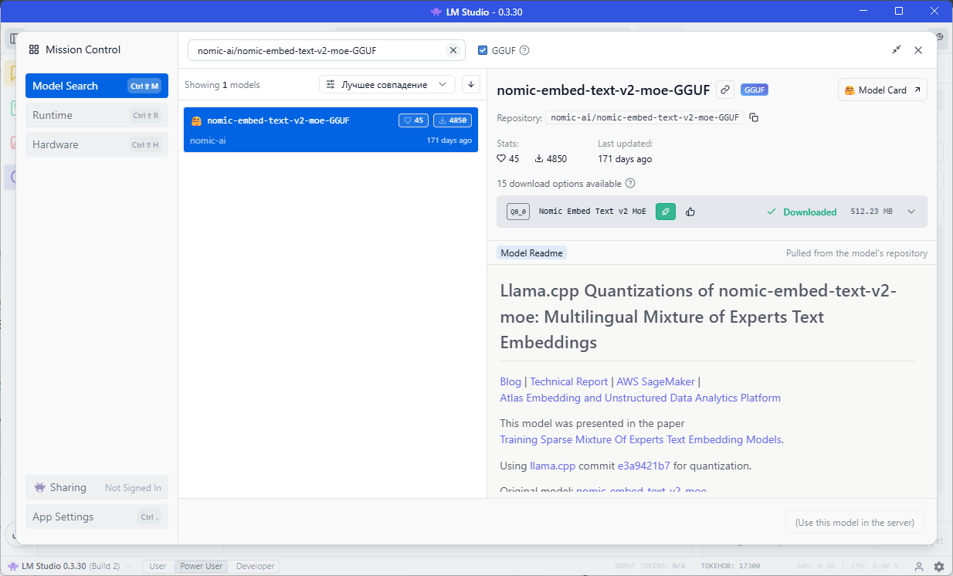Expand the LM Studio version chevron in status bar
Viewport: 953px width, 576px height.
128,566
